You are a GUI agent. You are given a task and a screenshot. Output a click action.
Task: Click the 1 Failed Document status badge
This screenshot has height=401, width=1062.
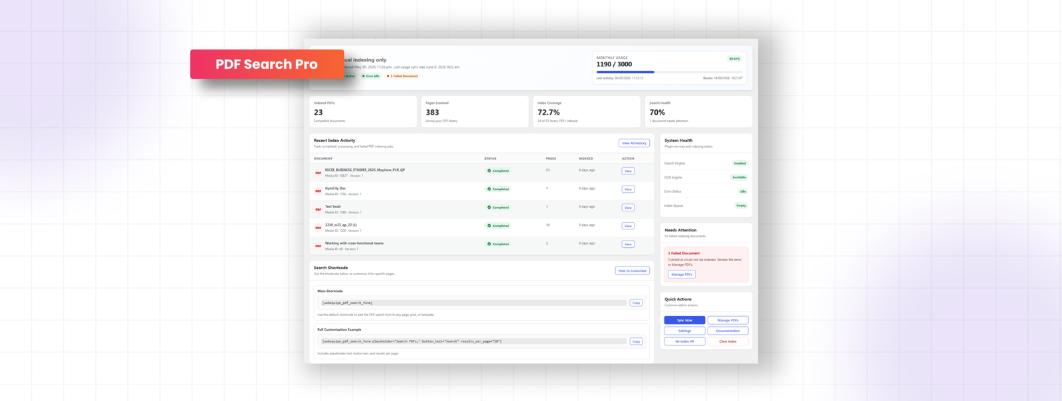[402, 76]
